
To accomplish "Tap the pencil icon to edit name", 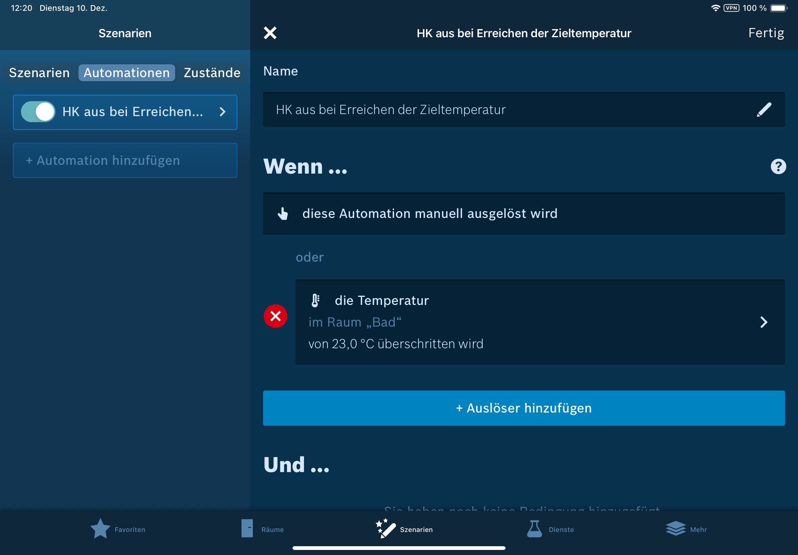I will click(764, 110).
